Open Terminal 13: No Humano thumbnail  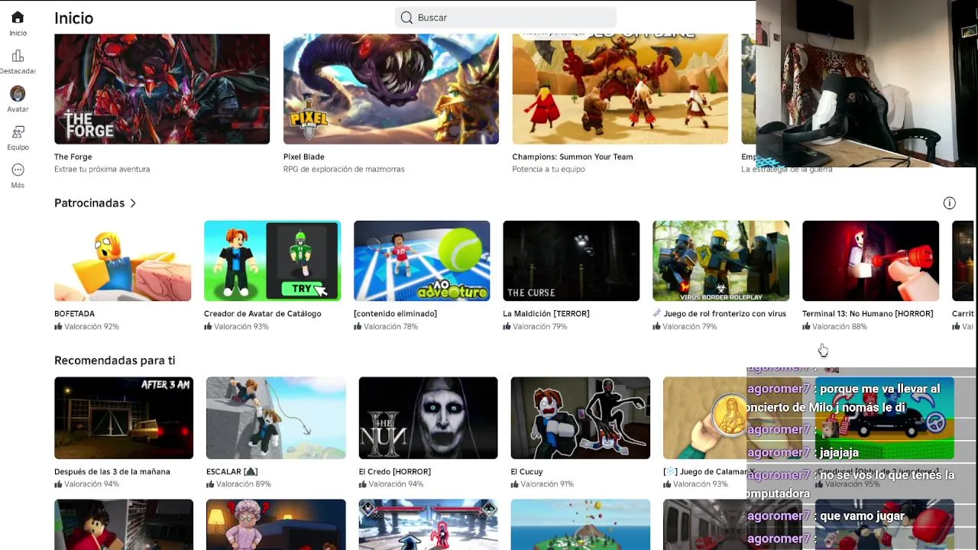coord(870,261)
